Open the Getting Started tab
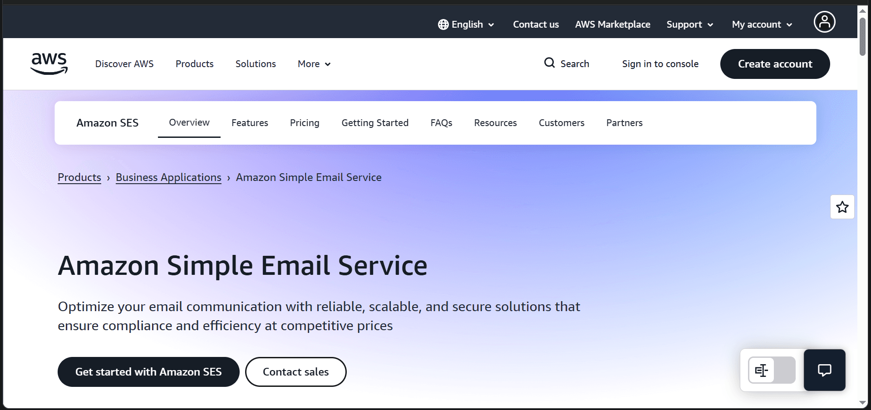 click(375, 123)
